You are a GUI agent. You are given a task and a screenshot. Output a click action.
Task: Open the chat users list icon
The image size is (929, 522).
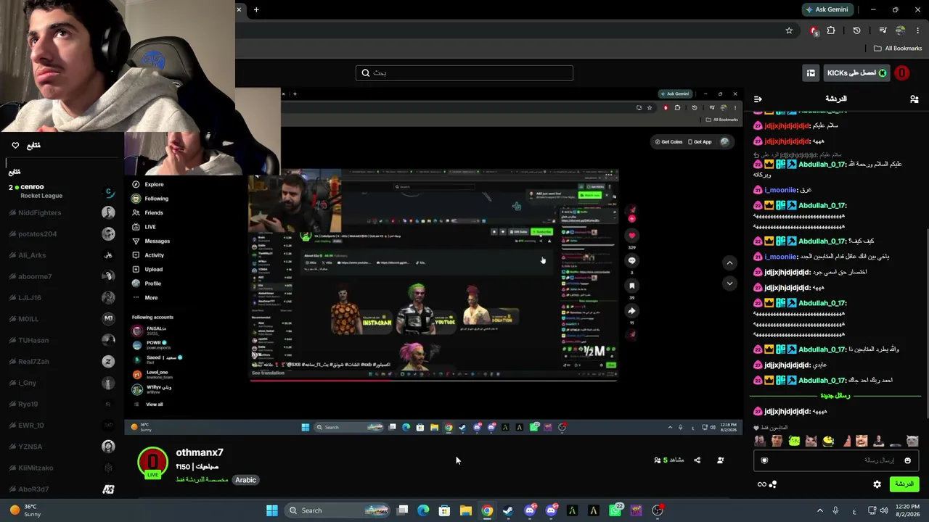(x=914, y=99)
